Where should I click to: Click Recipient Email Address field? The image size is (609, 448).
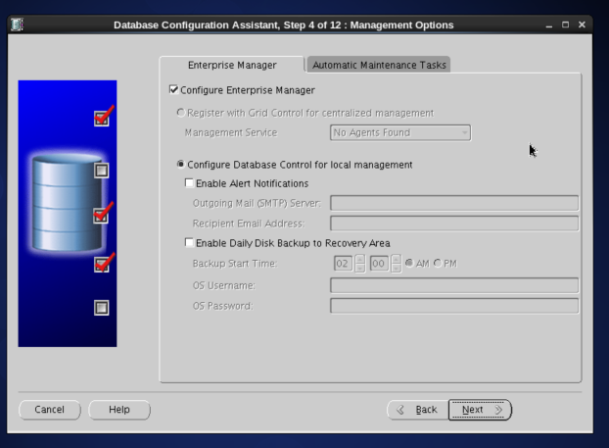click(454, 224)
